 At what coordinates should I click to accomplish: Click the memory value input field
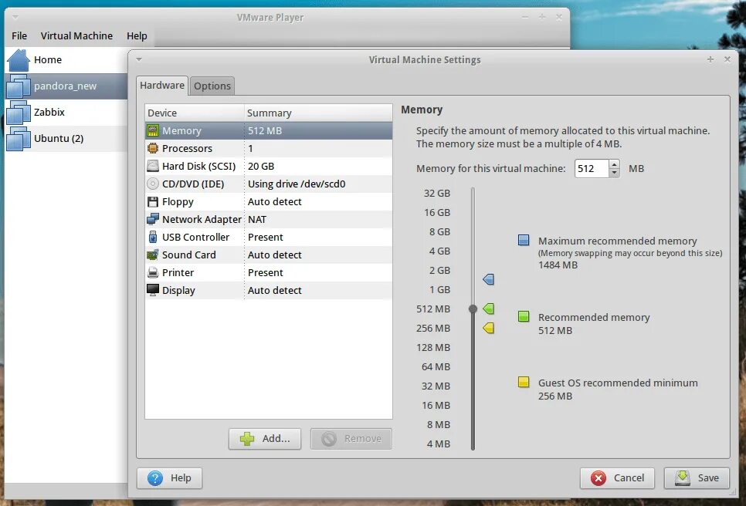click(592, 169)
